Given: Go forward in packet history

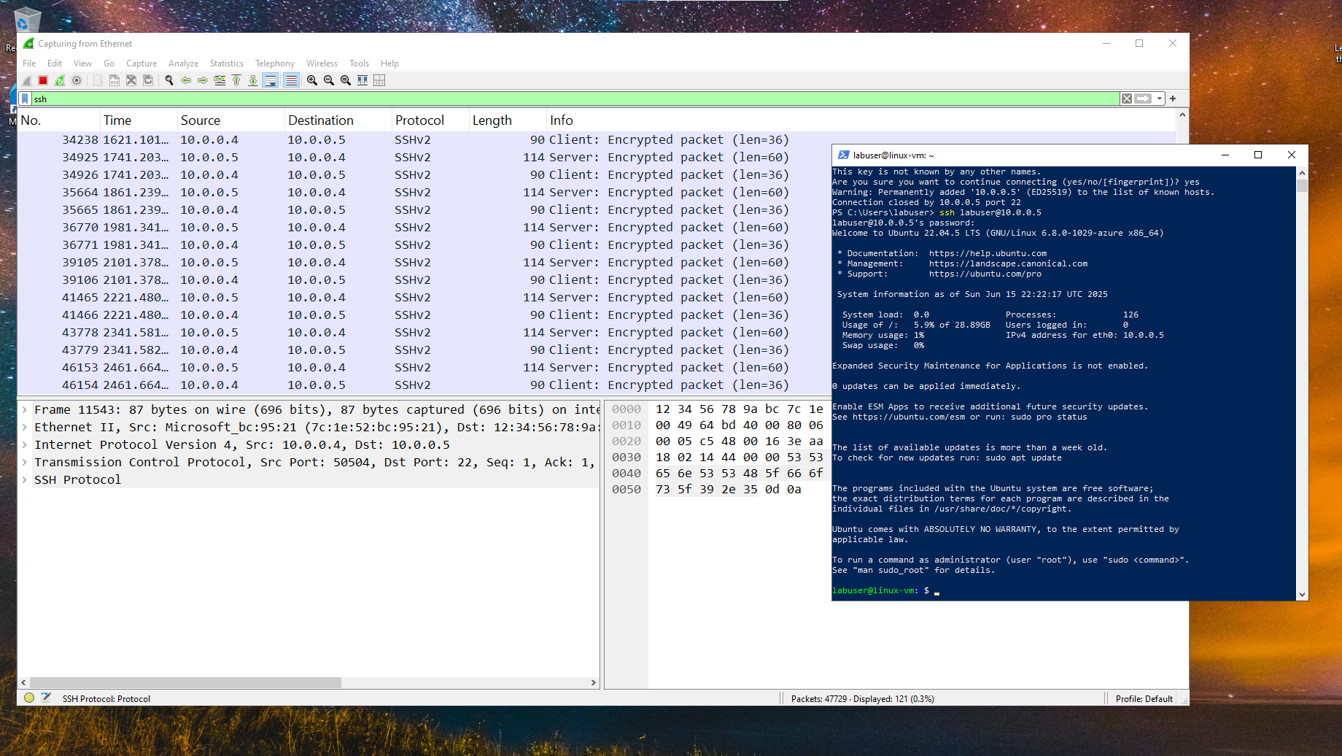Looking at the screenshot, I should [x=203, y=80].
